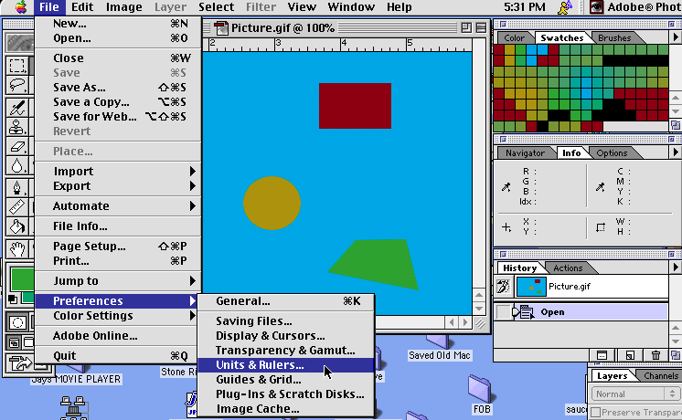682x420 pixels.
Task: Click the trash icon in History palette
Action: [x=655, y=355]
